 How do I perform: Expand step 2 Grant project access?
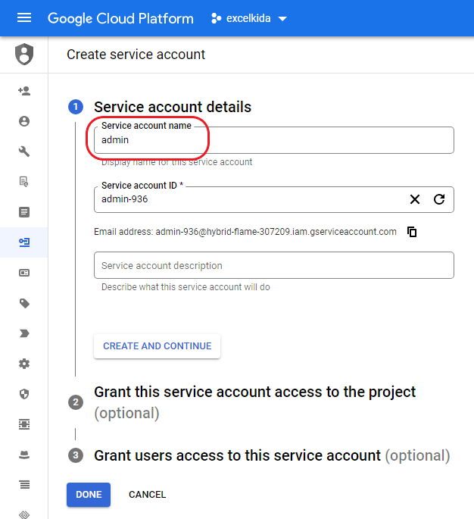coord(254,402)
